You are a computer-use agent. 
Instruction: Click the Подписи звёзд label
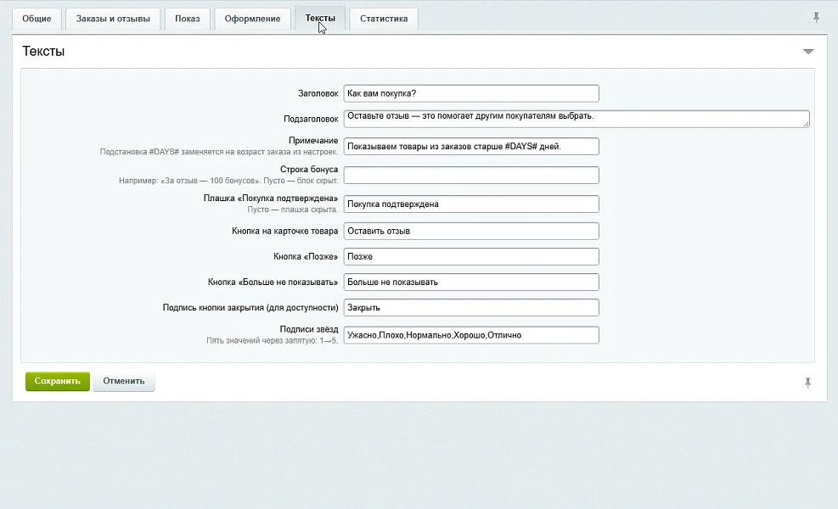(309, 329)
